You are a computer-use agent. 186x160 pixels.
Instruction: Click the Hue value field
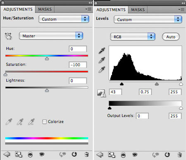tap(78, 49)
